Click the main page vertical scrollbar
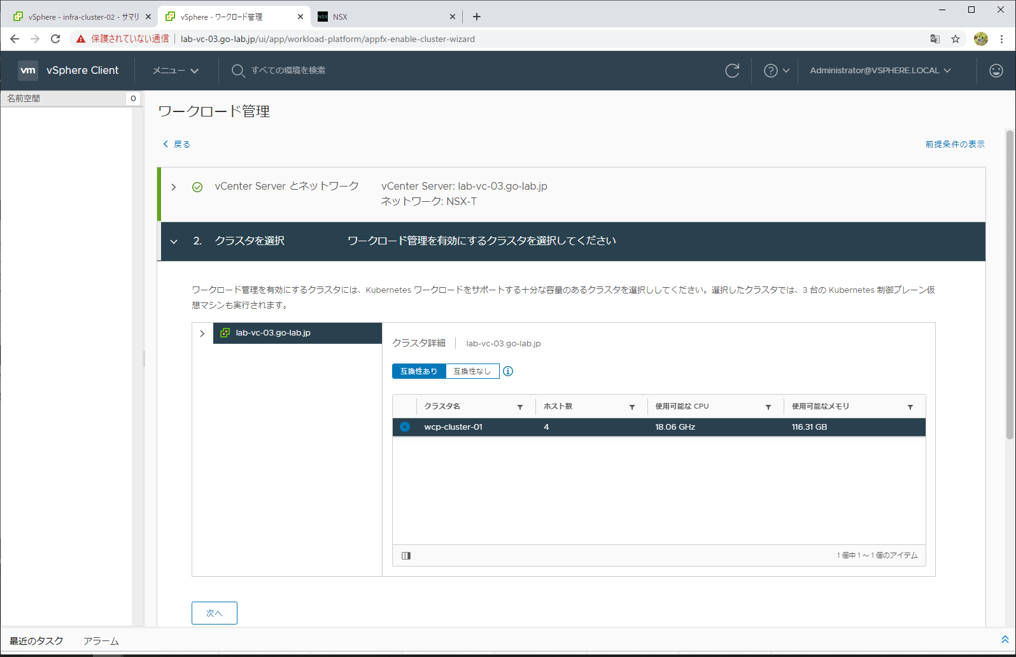This screenshot has width=1016, height=657. (1010, 285)
